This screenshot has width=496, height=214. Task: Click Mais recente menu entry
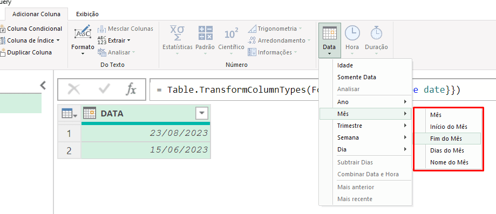[365, 199]
